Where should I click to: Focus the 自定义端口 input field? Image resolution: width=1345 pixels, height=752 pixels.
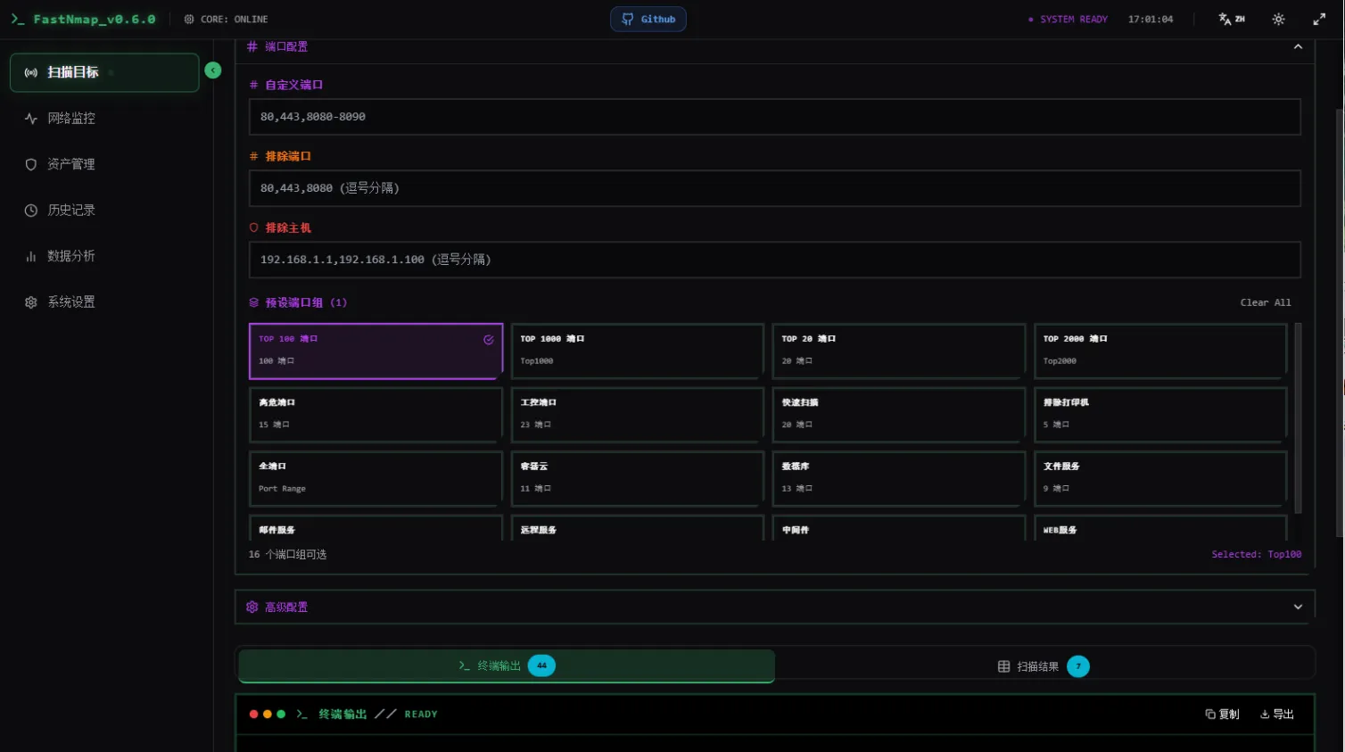pos(774,117)
